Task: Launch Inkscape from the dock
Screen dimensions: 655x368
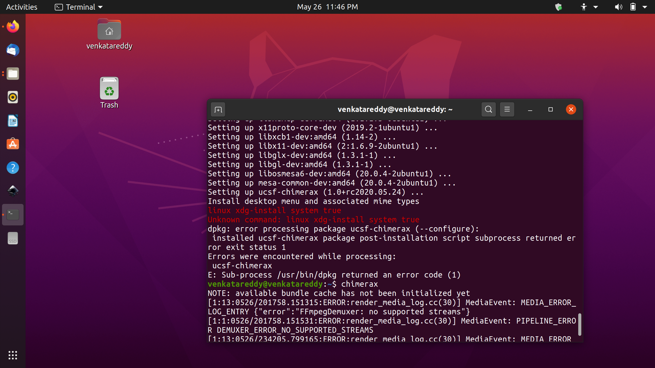Action: [13, 191]
